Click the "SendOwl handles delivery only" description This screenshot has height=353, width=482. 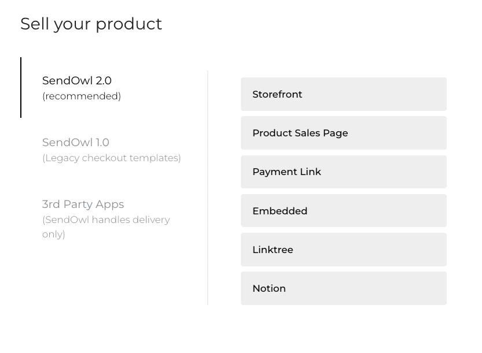(106, 227)
